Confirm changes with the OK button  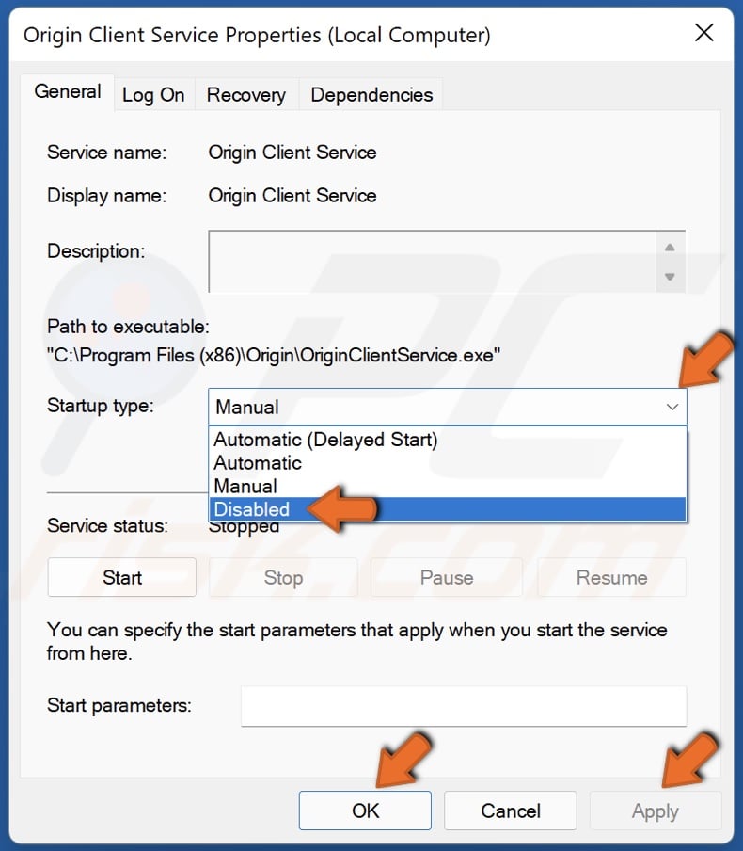click(365, 810)
